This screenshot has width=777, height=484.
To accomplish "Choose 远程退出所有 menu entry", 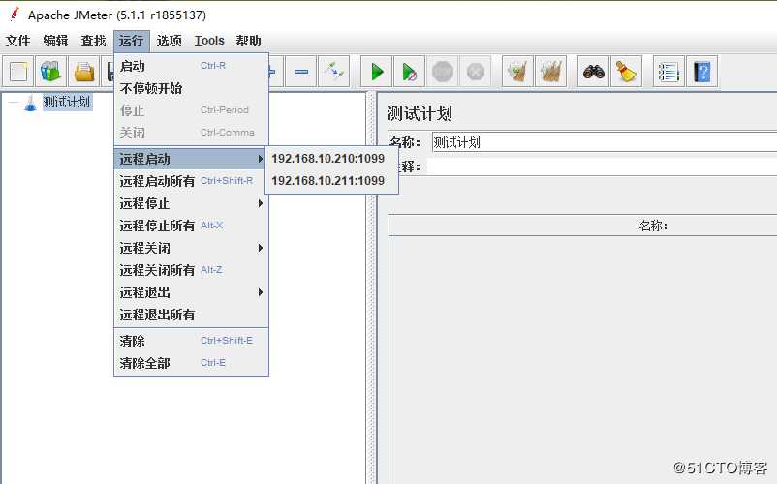I will coord(191,315).
